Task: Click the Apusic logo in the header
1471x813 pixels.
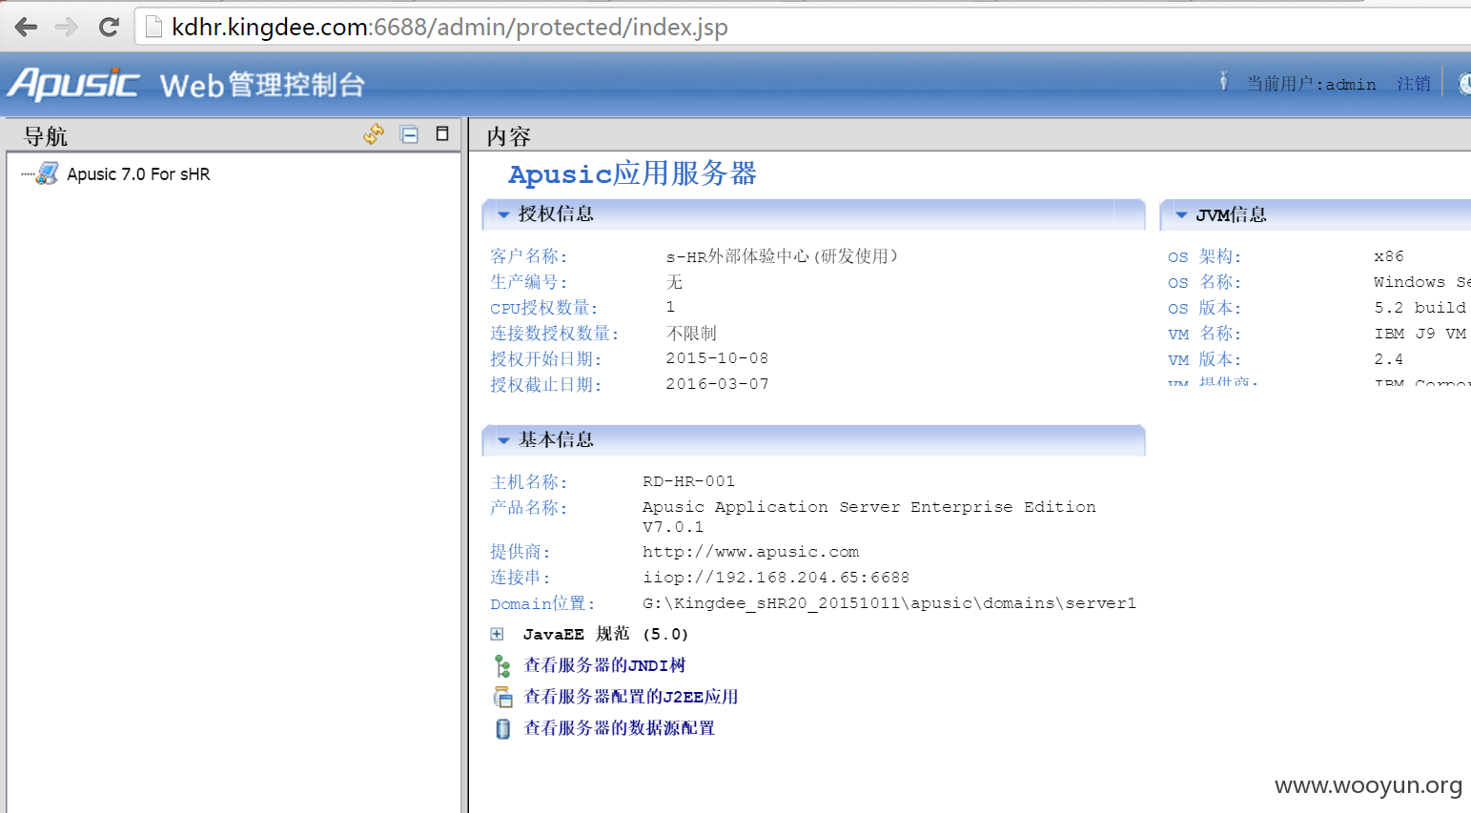Action: click(74, 84)
